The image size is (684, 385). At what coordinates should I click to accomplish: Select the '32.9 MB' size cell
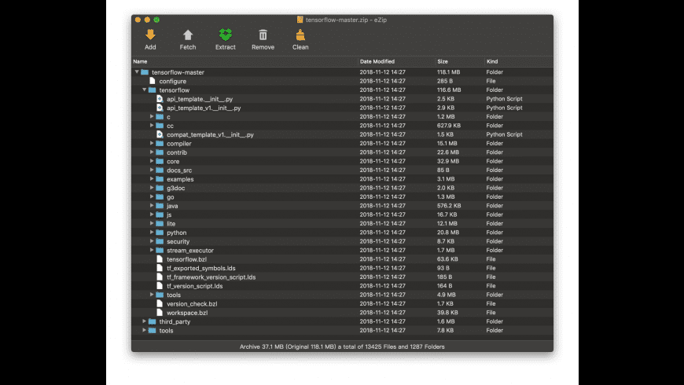447,161
